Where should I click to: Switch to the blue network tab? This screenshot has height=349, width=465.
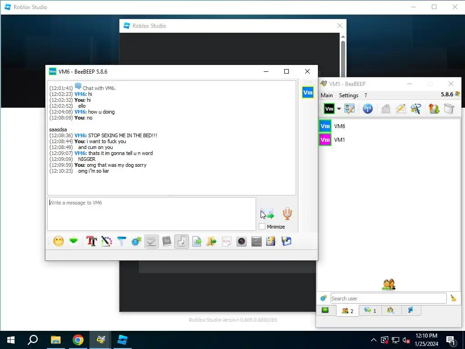pos(411,310)
